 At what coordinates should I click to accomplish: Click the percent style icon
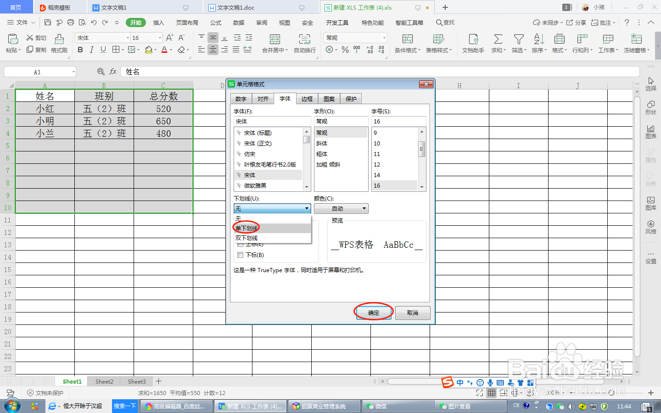coord(345,50)
